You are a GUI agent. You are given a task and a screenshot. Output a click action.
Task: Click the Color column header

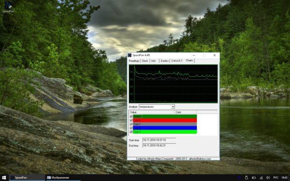[x=185, y=112]
